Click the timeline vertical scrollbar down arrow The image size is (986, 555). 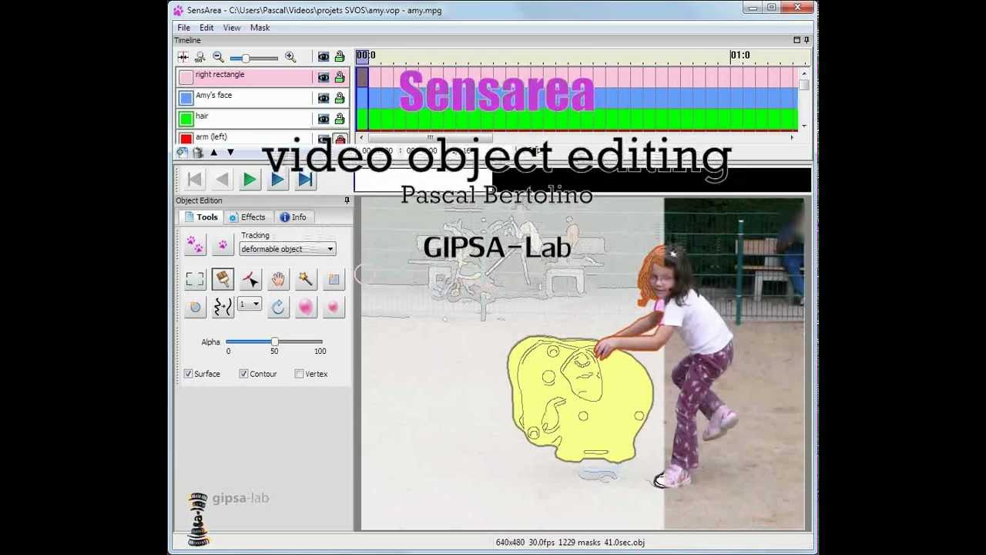click(804, 126)
